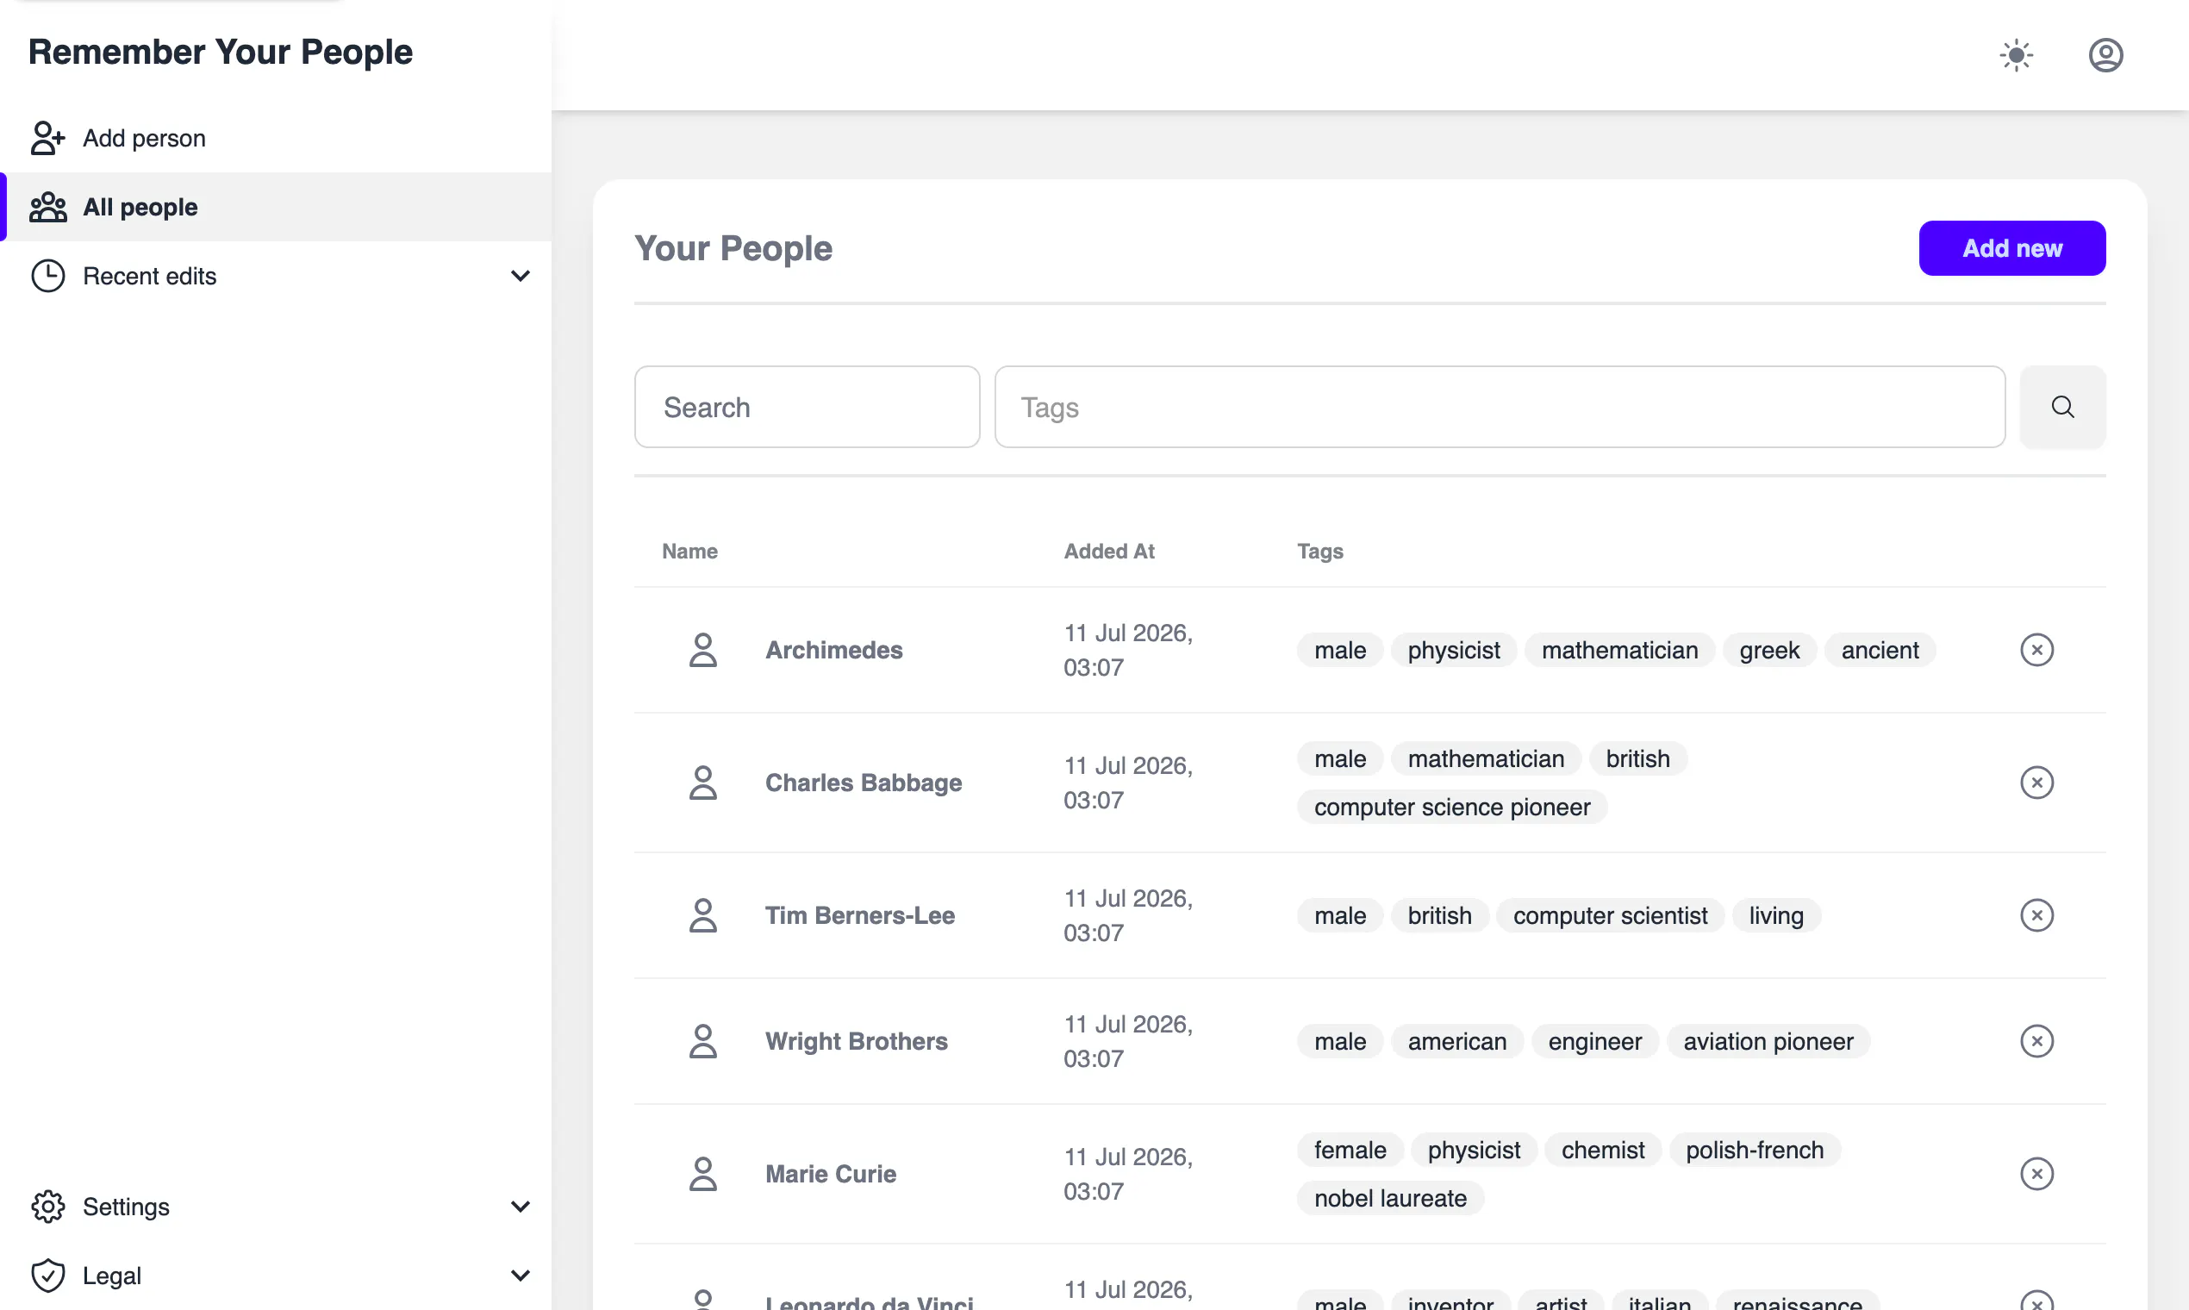
Task: Expand the Recent edits chevron
Action: [x=520, y=277]
